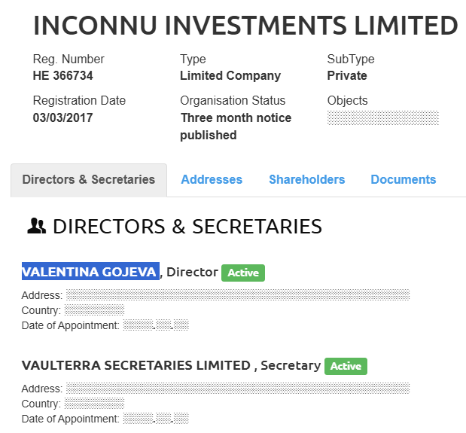Screen dimensions: 466x433
Task: Click the director's blurred appointment date
Action: [156, 325]
